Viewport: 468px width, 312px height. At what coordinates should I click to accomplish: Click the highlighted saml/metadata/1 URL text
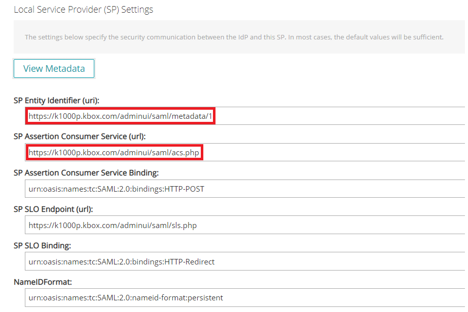[120, 116]
